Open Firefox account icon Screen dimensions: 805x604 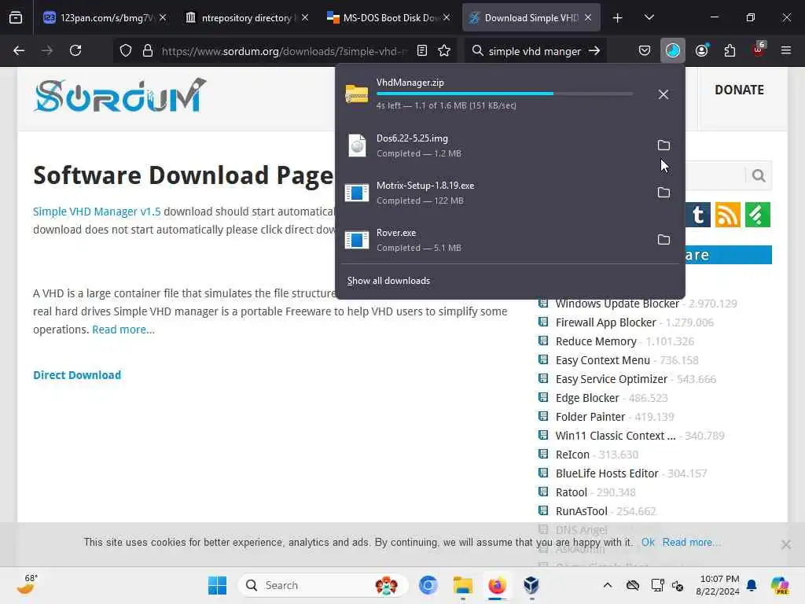[x=702, y=51]
